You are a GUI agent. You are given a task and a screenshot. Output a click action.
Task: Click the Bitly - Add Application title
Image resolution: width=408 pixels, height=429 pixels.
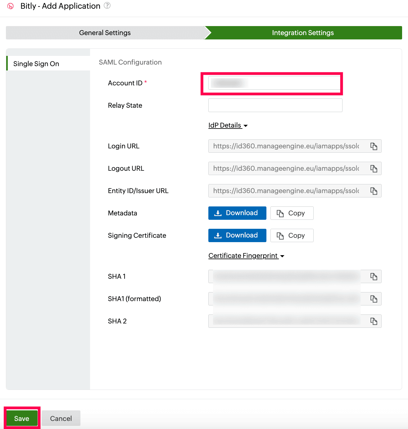click(x=60, y=6)
